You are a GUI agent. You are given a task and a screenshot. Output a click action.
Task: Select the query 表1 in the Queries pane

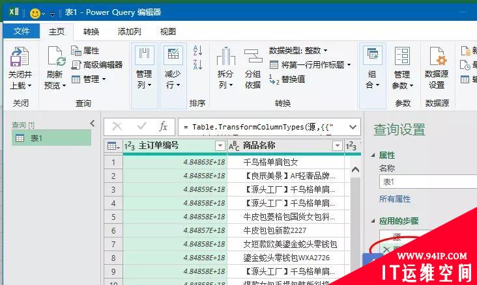(x=51, y=138)
